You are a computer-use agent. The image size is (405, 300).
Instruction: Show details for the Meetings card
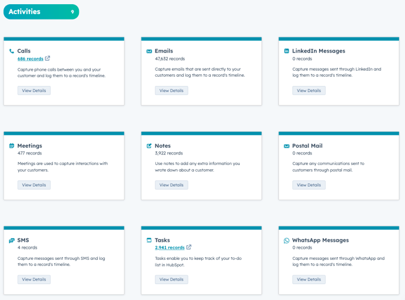pyautogui.click(x=34, y=185)
